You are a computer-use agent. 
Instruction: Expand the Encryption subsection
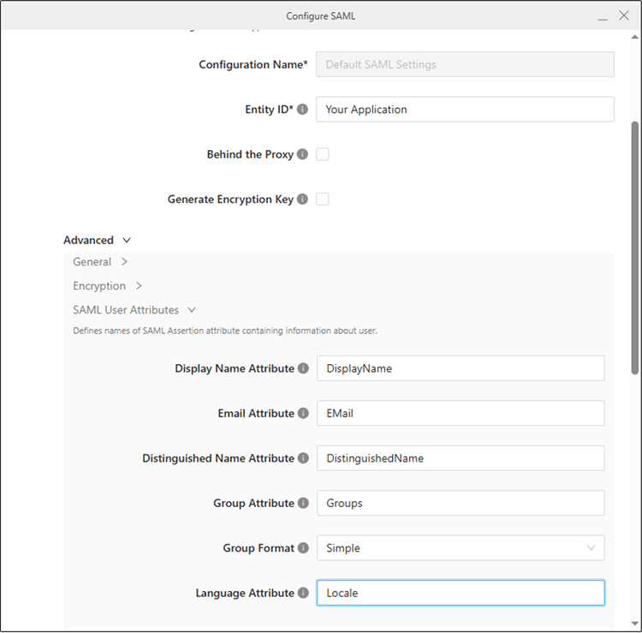(x=107, y=286)
